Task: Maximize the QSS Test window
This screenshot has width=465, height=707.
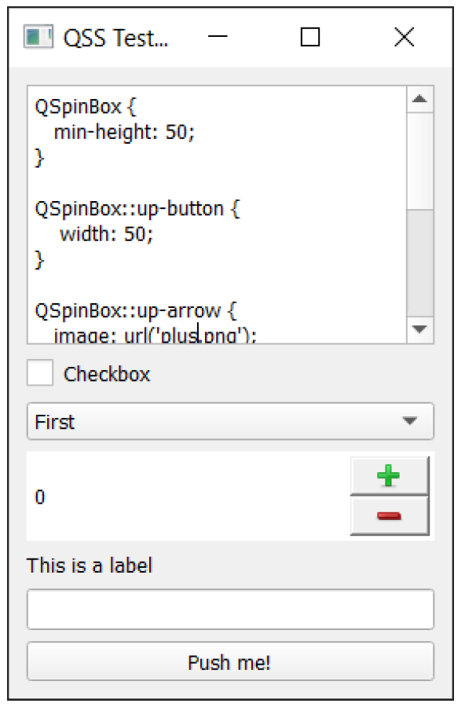Action: [310, 36]
